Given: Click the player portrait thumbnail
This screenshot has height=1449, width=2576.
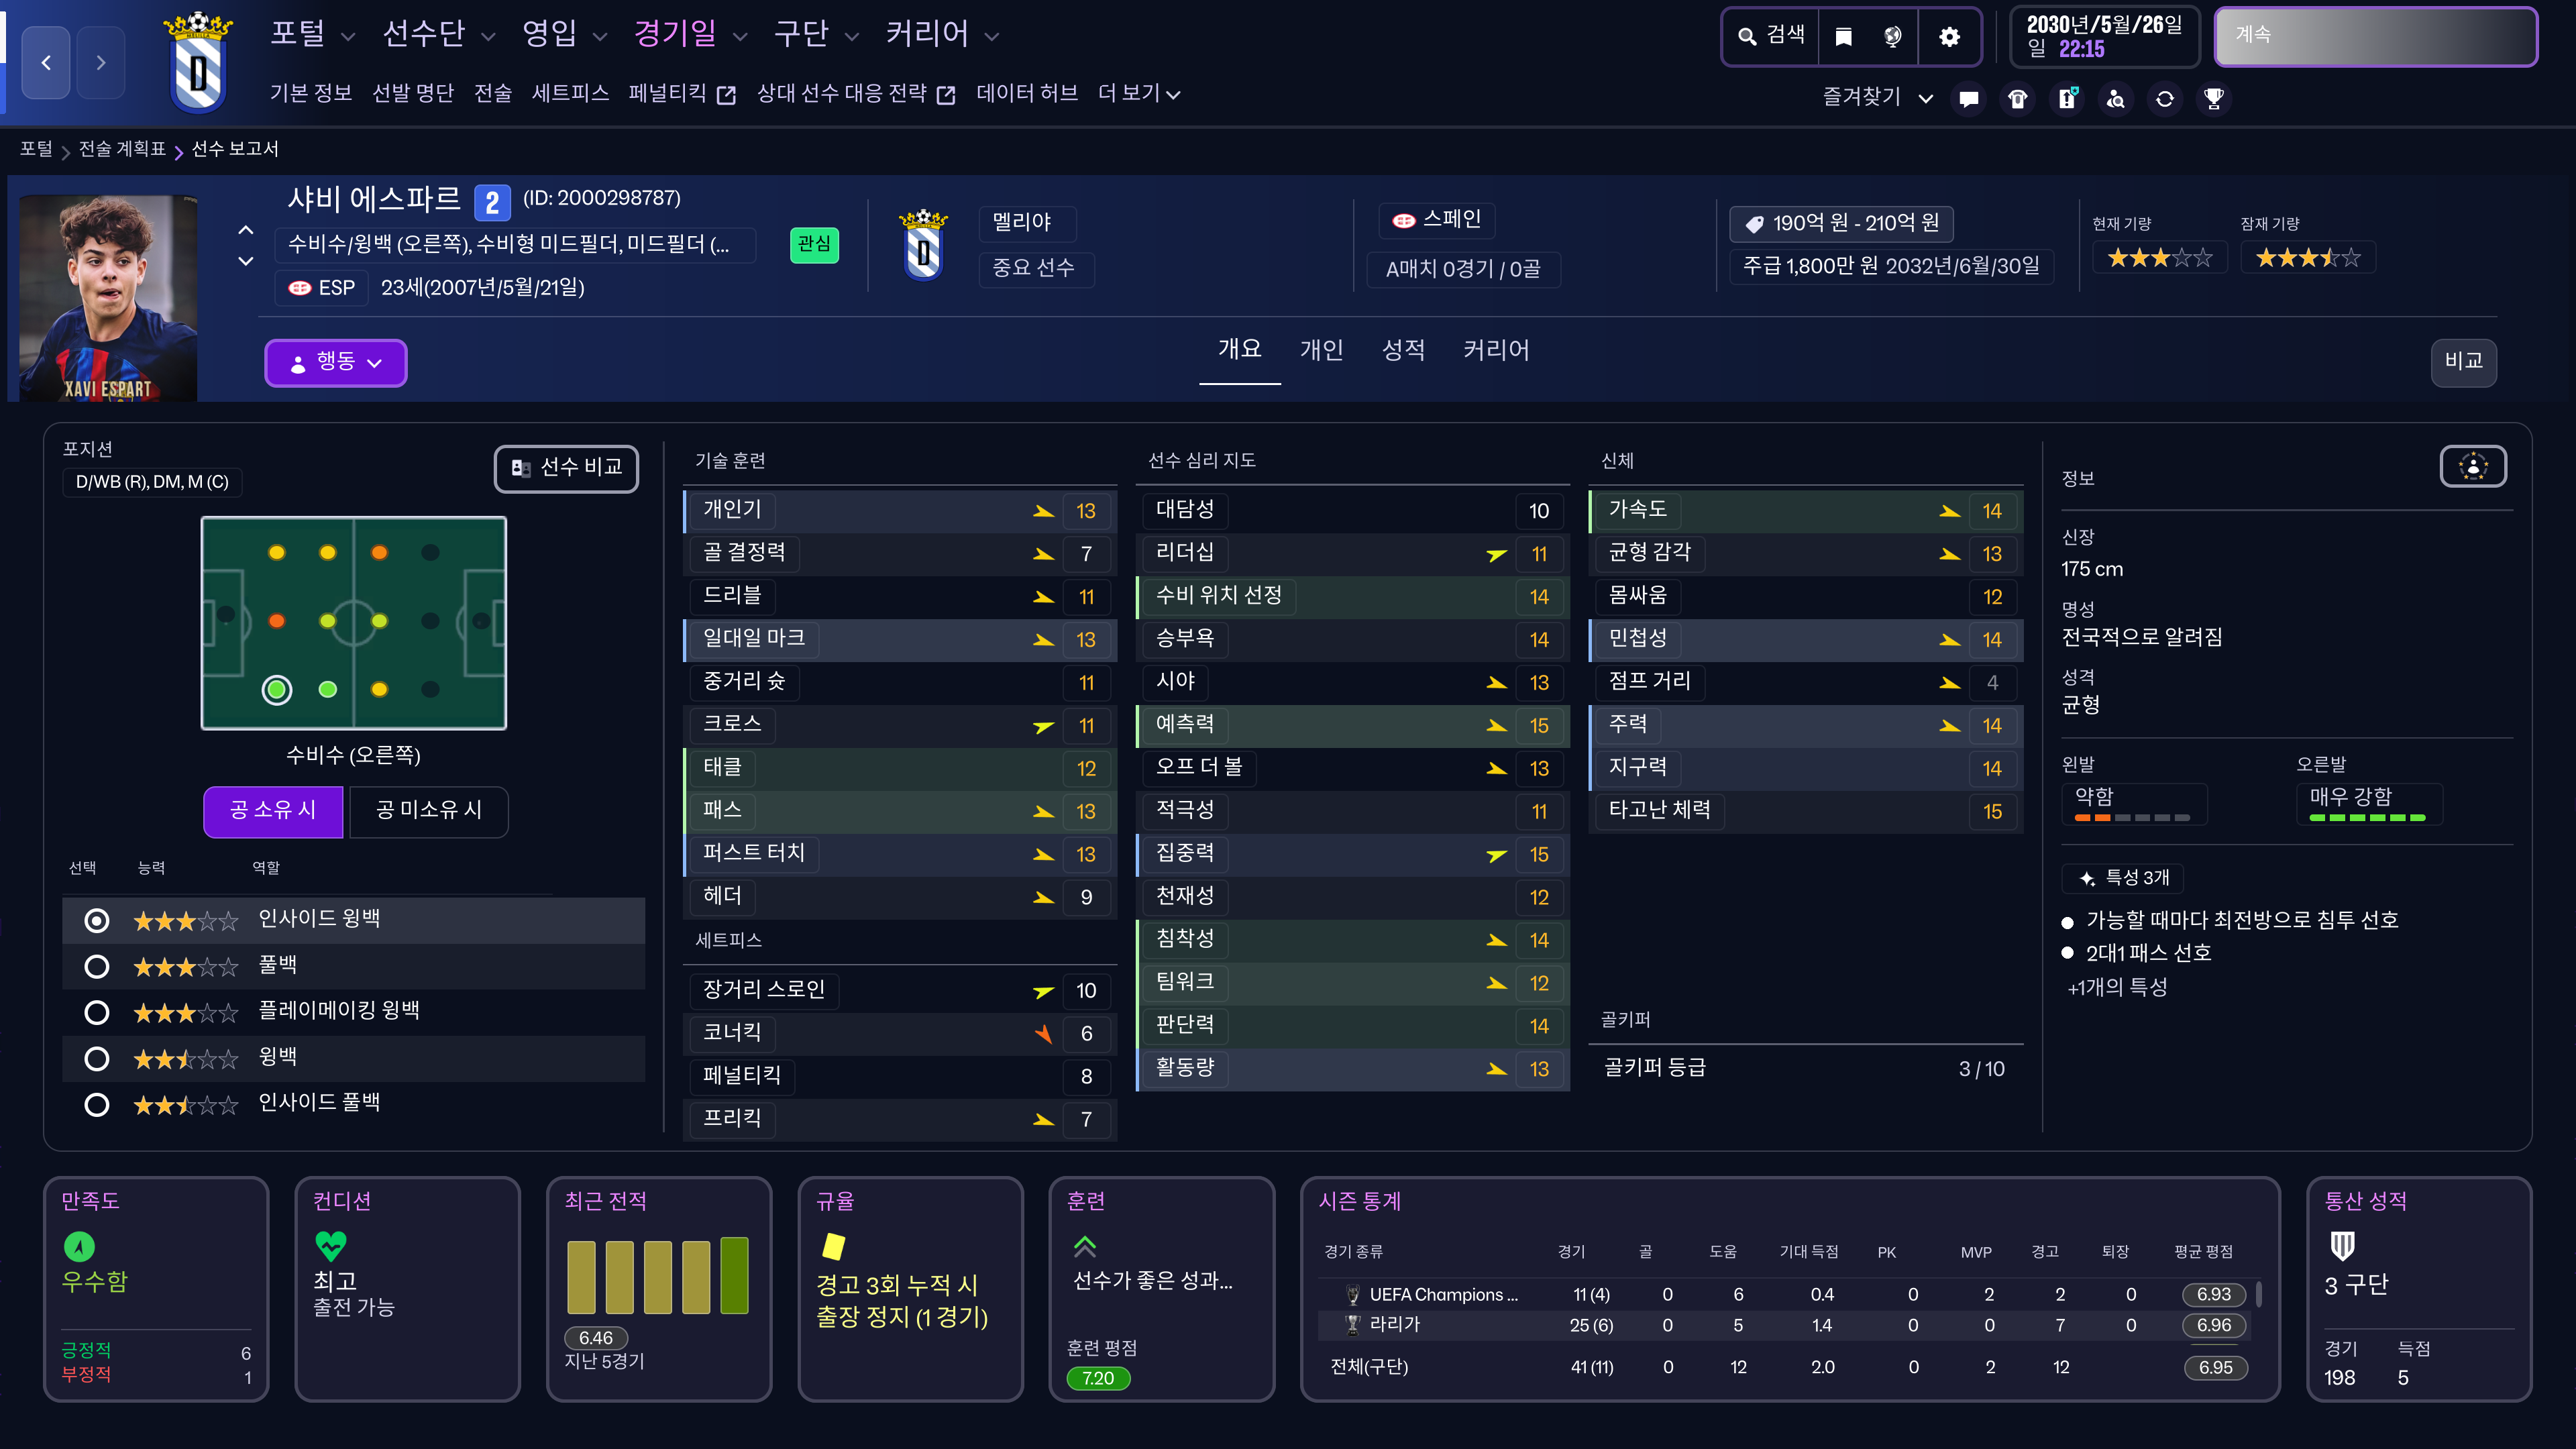Looking at the screenshot, I should coord(108,298).
